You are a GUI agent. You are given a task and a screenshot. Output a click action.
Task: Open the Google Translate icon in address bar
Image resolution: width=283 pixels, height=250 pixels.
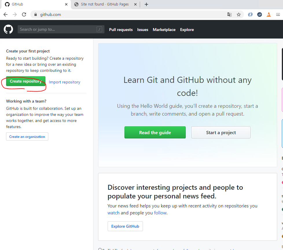[229, 14]
